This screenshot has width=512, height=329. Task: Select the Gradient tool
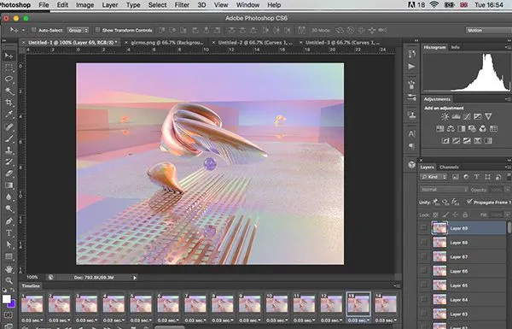click(x=9, y=185)
